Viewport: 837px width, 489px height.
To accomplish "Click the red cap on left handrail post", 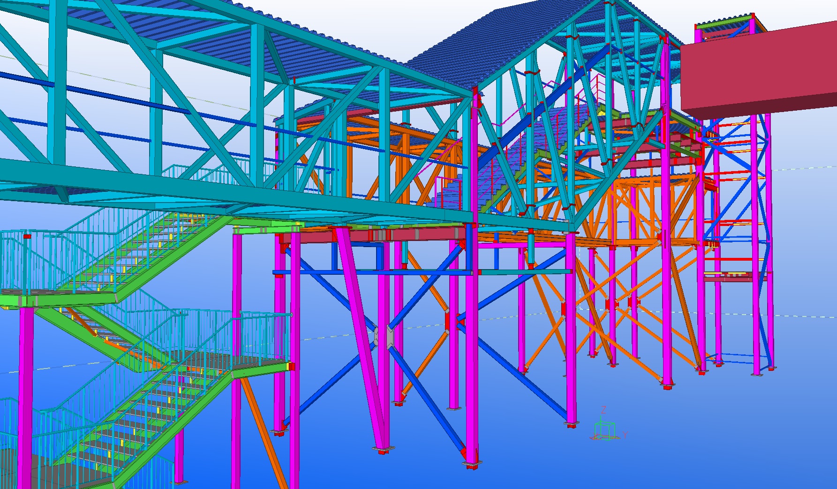I will point(27,236).
